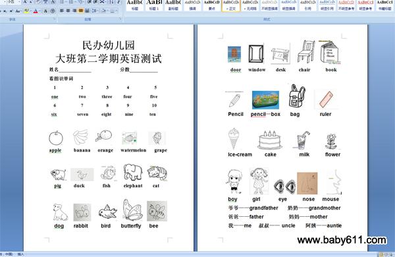Click the numbered list icon
The width and height of the screenshot is (395, 257).
tap(71, 2)
